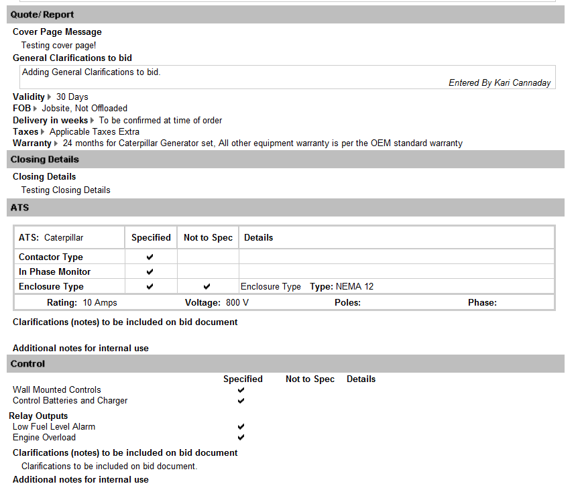Click the Contactor Type Specified checkmark
Image resolution: width=580 pixels, height=494 pixels.
[x=150, y=257]
